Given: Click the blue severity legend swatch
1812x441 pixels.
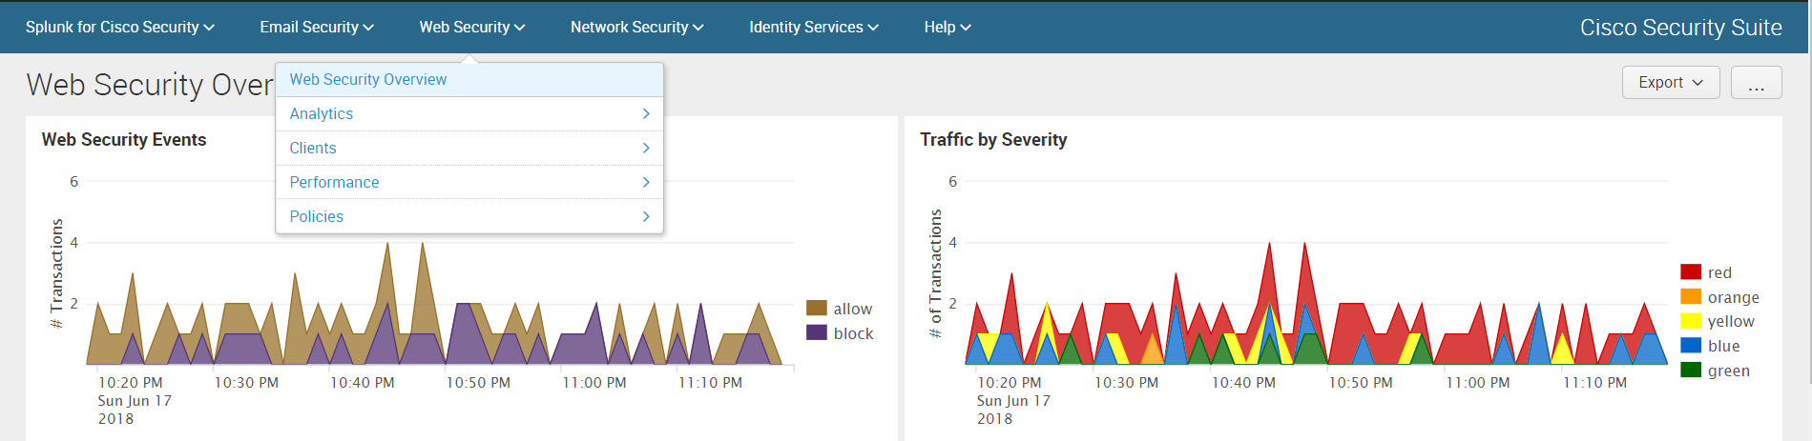Looking at the screenshot, I should pos(1691,346).
